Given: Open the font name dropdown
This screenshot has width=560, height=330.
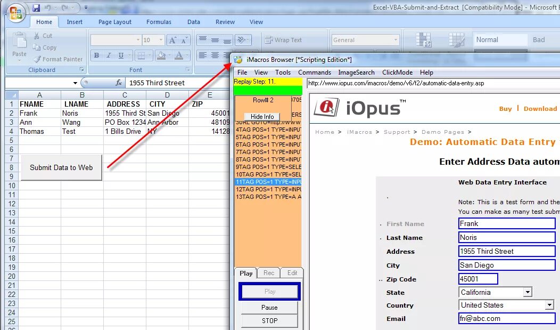Looking at the screenshot, I should point(138,40).
